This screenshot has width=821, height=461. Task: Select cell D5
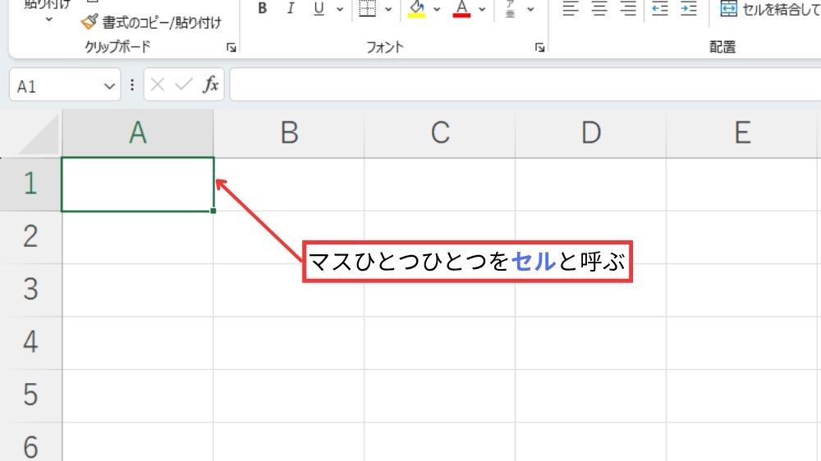pos(590,395)
